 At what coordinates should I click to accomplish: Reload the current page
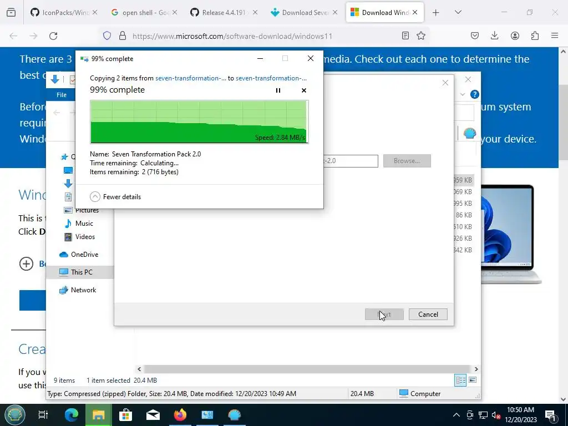53,36
